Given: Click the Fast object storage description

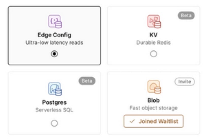Looking at the screenshot, I should click(x=154, y=108).
